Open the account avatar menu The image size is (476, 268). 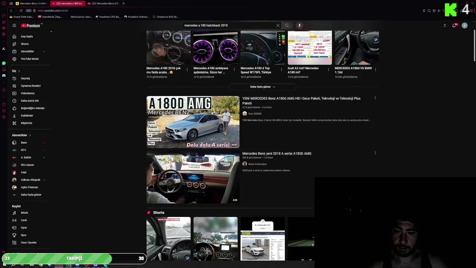tap(464, 25)
